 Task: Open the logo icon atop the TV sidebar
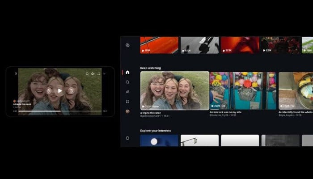tap(127, 45)
